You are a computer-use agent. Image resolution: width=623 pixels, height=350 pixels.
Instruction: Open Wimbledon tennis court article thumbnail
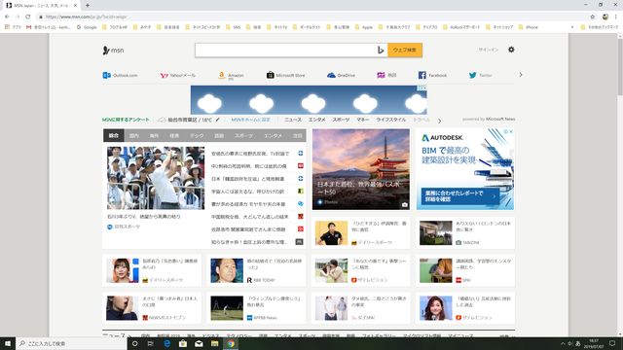[227, 308]
